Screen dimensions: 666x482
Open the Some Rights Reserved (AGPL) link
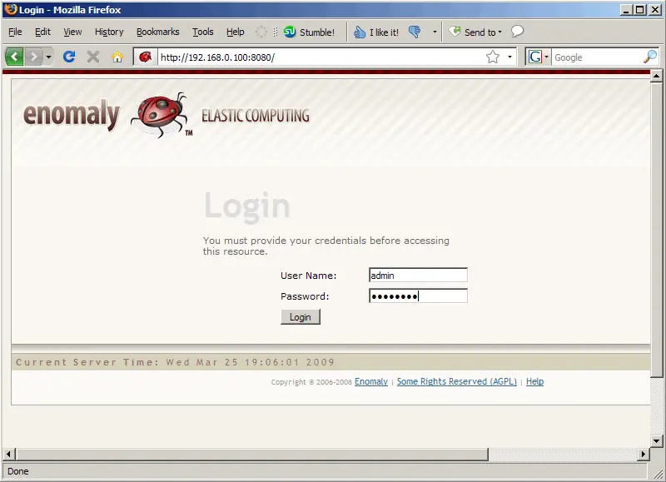tap(457, 381)
